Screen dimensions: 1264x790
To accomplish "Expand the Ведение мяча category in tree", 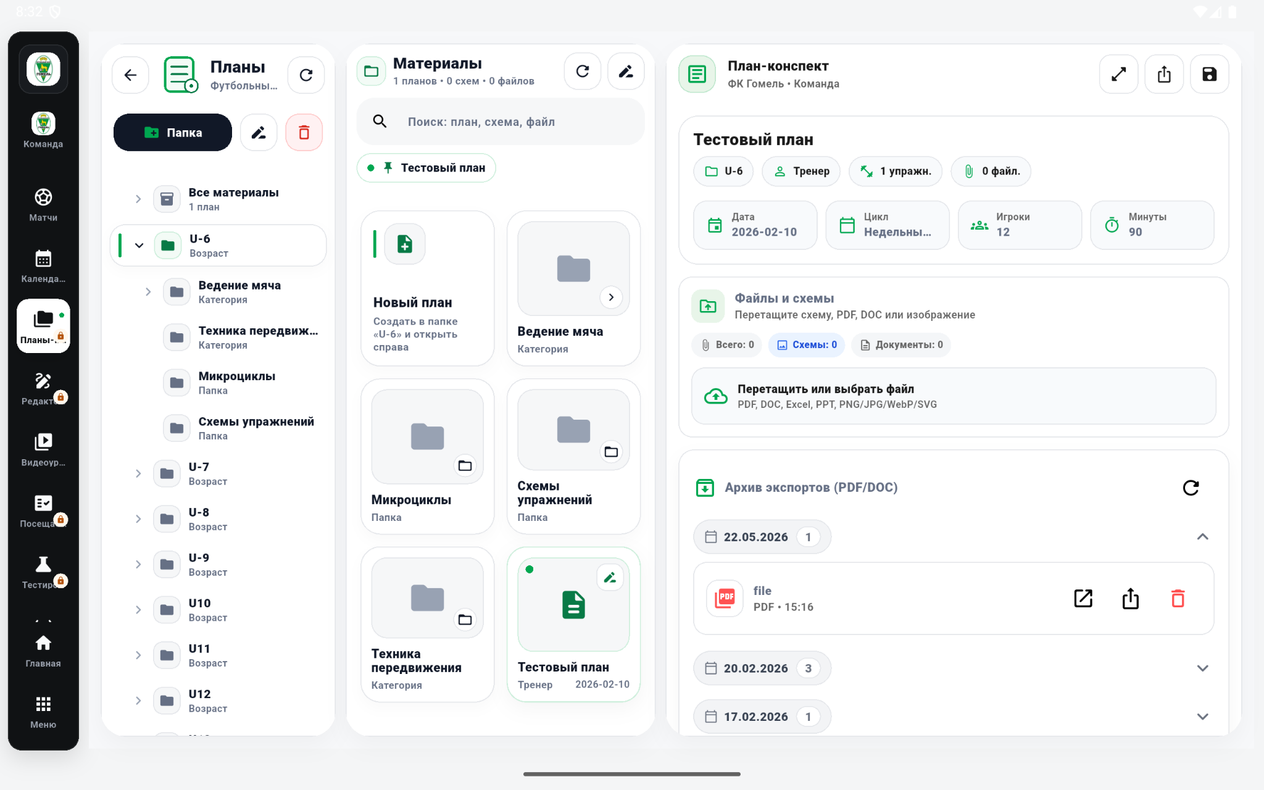I will tap(148, 292).
